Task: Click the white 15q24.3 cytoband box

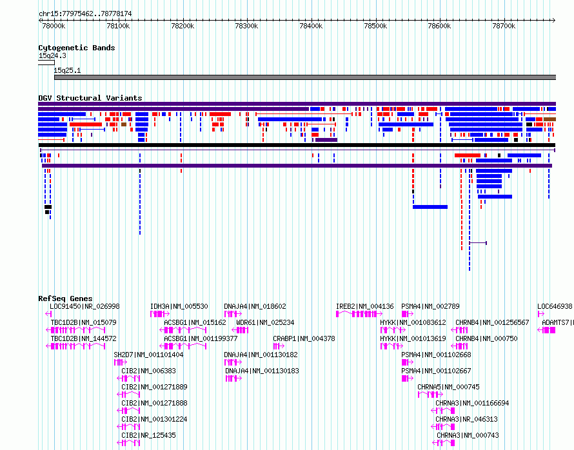Action: 46,63
